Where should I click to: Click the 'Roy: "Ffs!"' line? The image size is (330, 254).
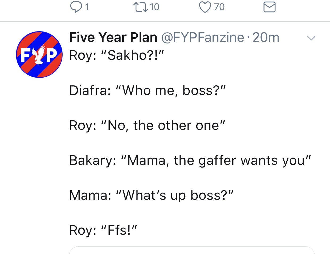(x=103, y=230)
